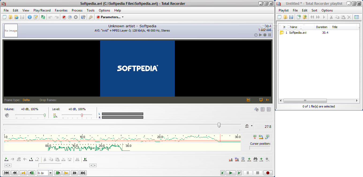Image resolution: width=363 pixels, height=177 pixels.
Task: Sort playlist by the Duration column header
Action: click(x=322, y=27)
